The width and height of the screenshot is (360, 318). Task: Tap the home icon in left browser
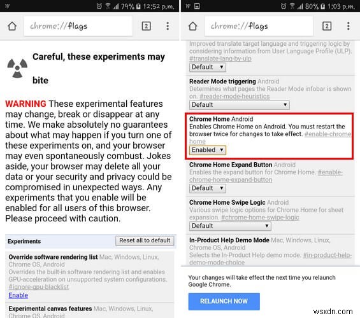(12, 26)
